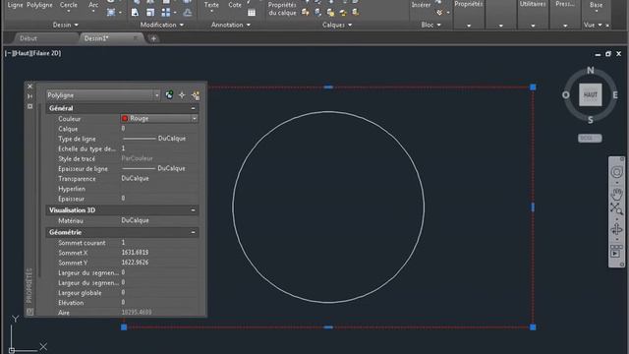Open the Couleur Rouge dropdown
Image resolution: width=629 pixels, height=354 pixels.
pyautogui.click(x=195, y=118)
